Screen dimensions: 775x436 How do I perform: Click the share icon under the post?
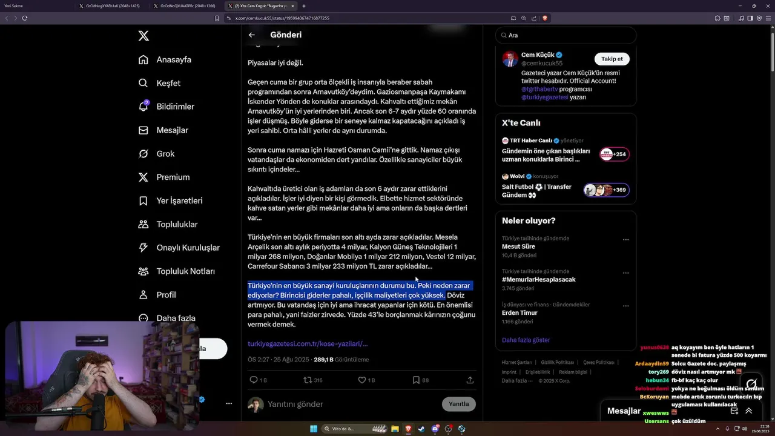click(x=470, y=380)
